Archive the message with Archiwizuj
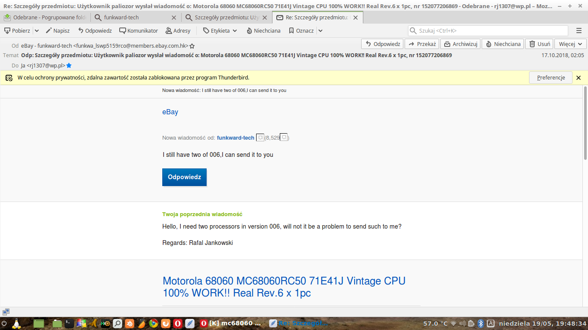This screenshot has width=588, height=330. pyautogui.click(x=460, y=44)
